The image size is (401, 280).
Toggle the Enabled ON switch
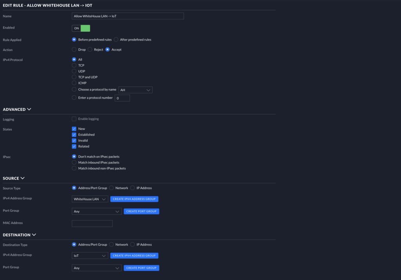click(x=81, y=28)
